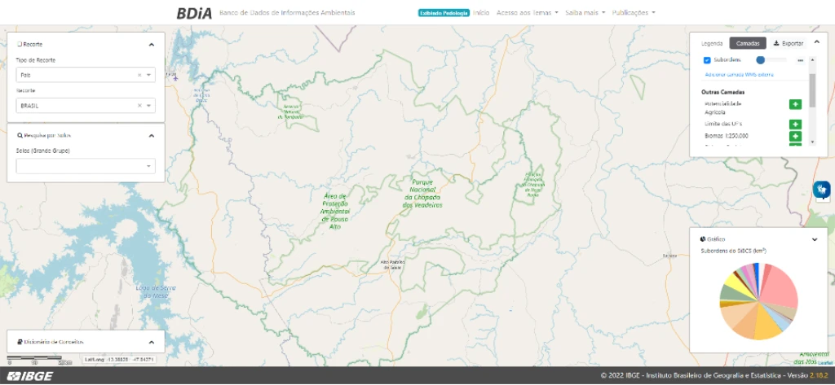Click the Exportar button
The height and width of the screenshot is (385, 835).
click(x=789, y=44)
